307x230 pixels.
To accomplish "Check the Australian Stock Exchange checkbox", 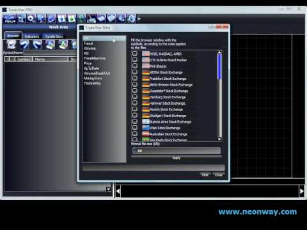I will [135, 134].
